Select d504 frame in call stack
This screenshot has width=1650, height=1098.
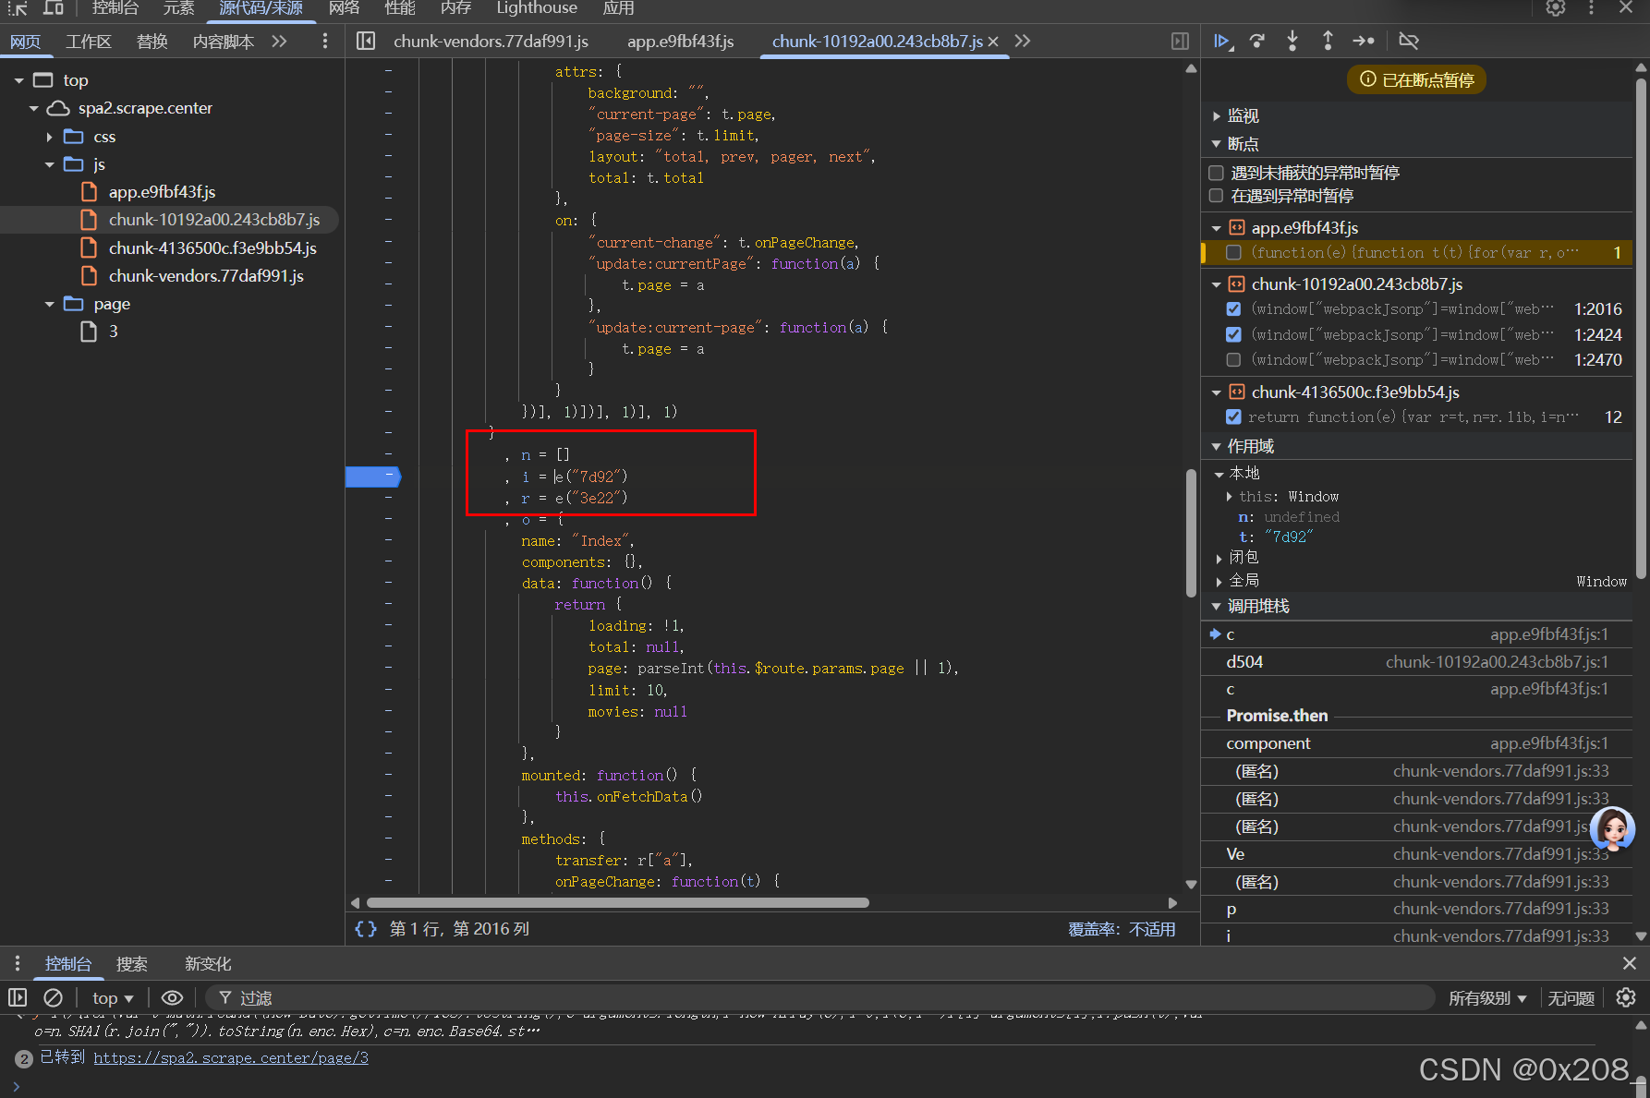[1417, 662]
